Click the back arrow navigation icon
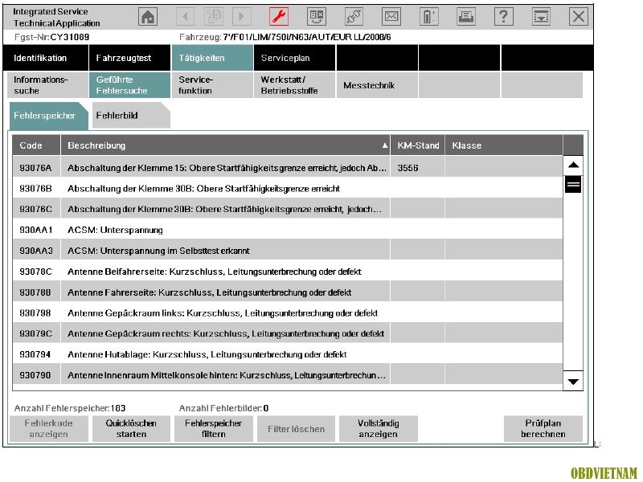This screenshot has height=482, width=643. tap(185, 17)
